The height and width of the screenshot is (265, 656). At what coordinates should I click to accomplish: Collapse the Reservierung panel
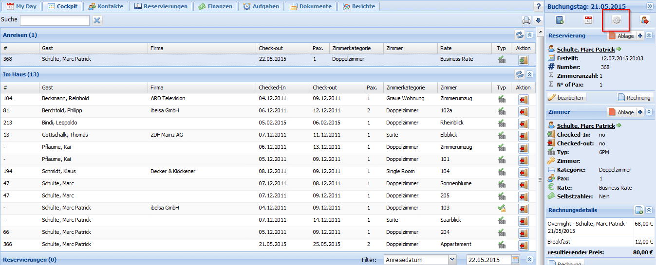[x=649, y=35]
